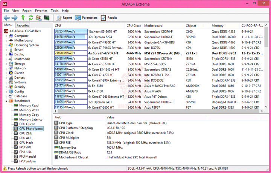Select the Operating System Windows icon
Viewport: 271px width, 173px height.
point(11,45)
